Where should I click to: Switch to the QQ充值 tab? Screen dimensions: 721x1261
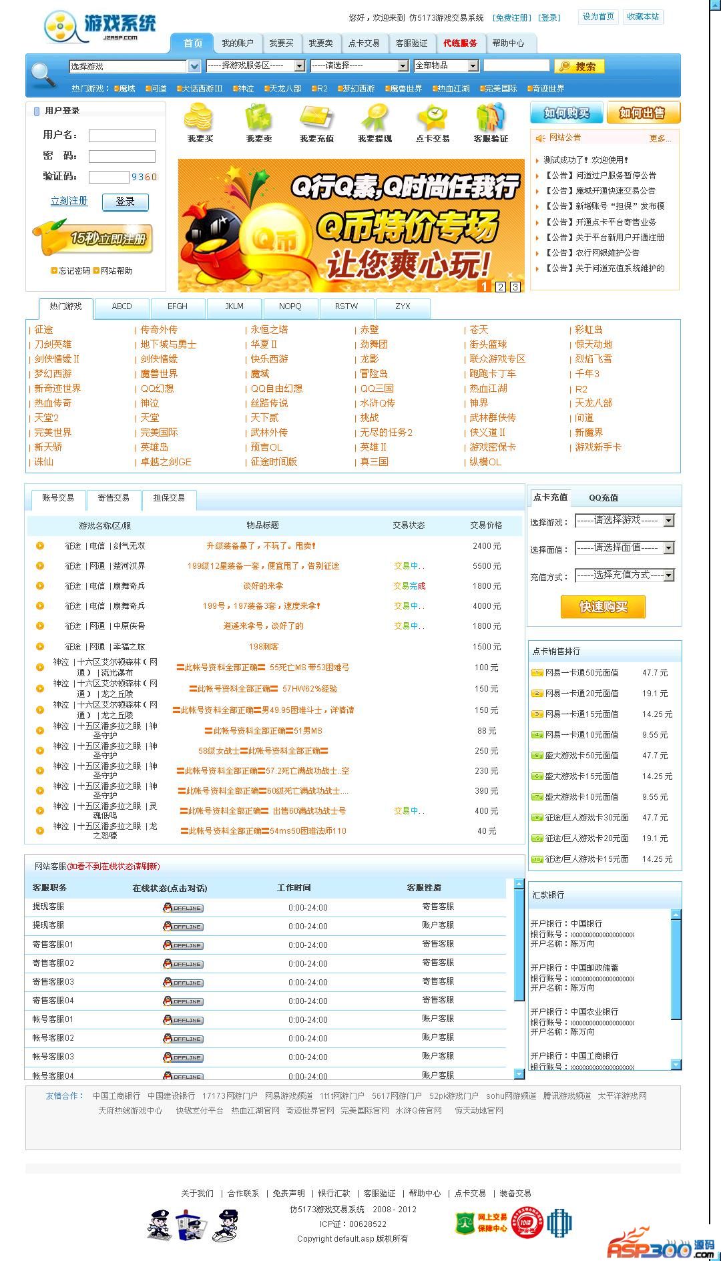click(x=604, y=498)
